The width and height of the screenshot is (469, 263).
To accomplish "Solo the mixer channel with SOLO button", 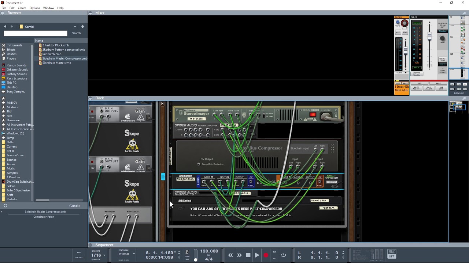I will pyautogui.click(x=405, y=32).
